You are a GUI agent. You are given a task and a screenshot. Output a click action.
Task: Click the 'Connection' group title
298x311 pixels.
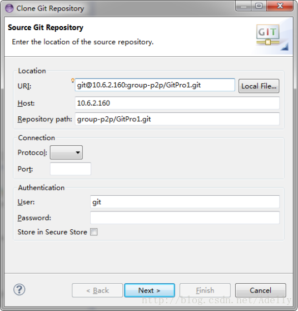coord(37,137)
